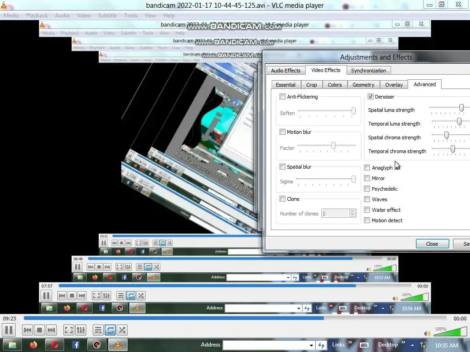Toggle shuffle in the 09:23 player

coord(122,330)
